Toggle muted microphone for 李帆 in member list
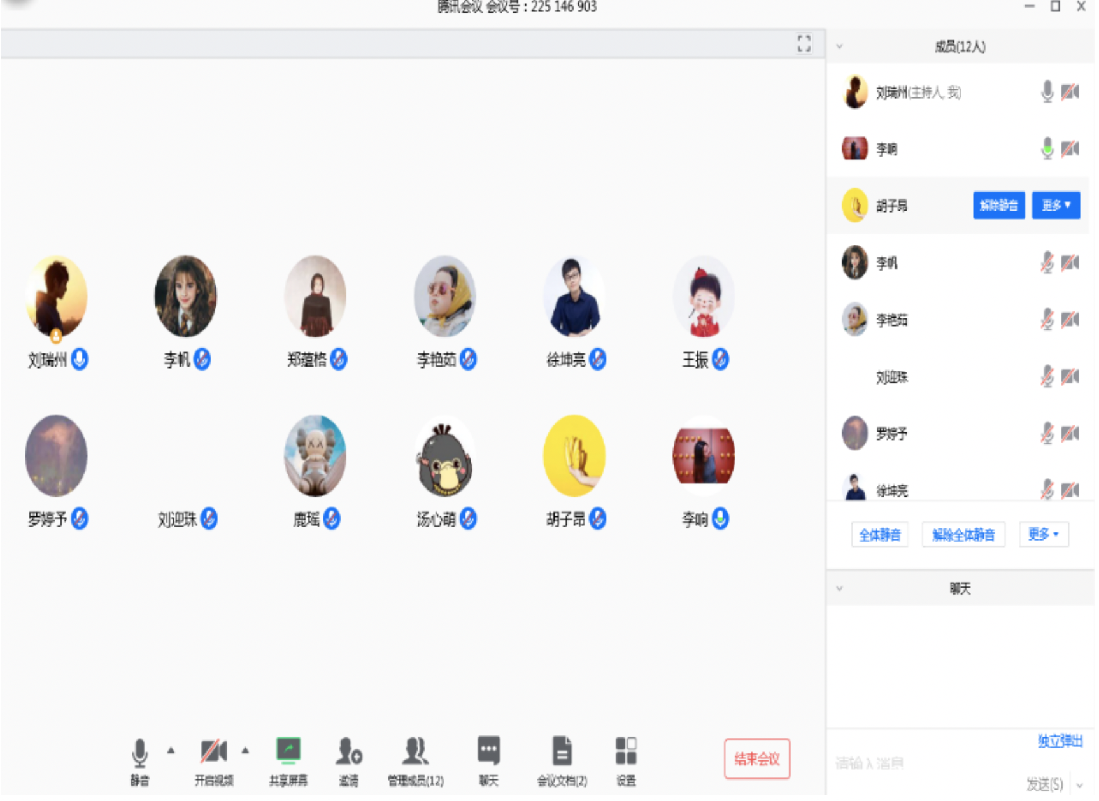The width and height of the screenshot is (1099, 801). pyautogui.click(x=1047, y=262)
